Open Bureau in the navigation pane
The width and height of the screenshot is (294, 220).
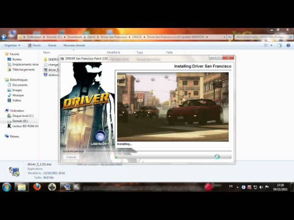pos(17,59)
